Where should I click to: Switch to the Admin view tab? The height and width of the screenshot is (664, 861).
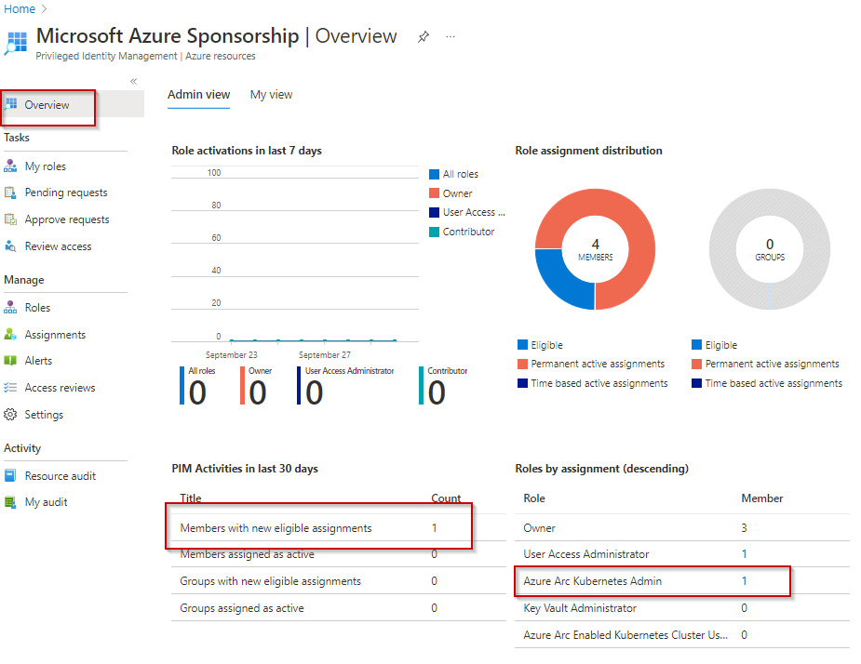point(199,94)
